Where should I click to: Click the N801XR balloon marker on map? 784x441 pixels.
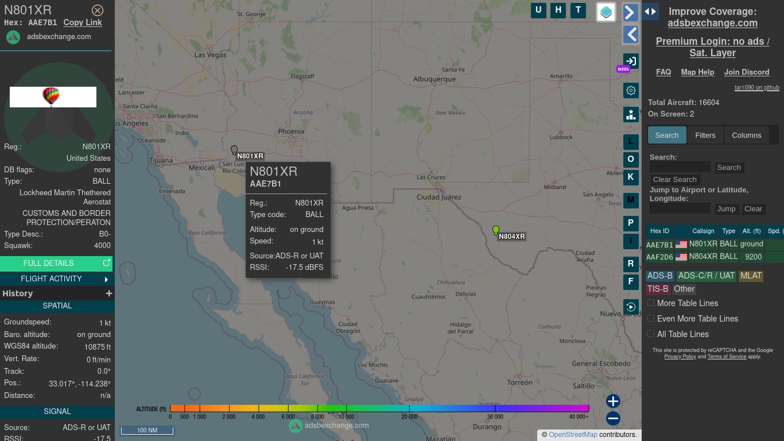(x=234, y=150)
